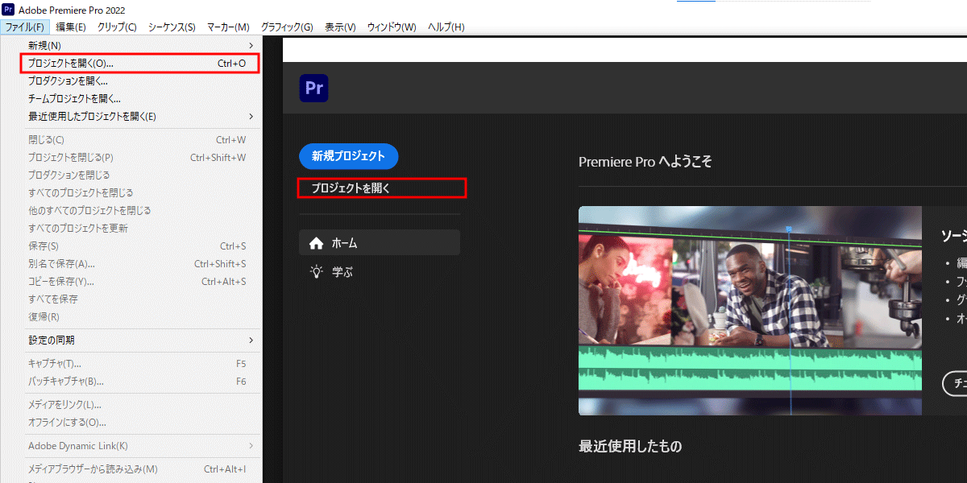Open the 編集(E) menu
The image size is (967, 483).
pos(71,27)
